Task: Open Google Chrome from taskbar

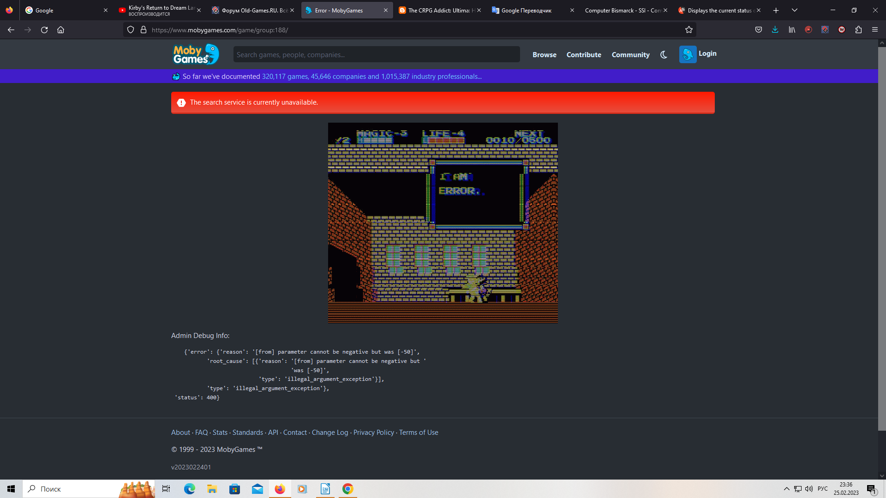Action: (347, 489)
